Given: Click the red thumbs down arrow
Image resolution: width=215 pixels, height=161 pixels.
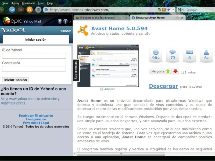Looking at the screenshot, I should 175,71.
